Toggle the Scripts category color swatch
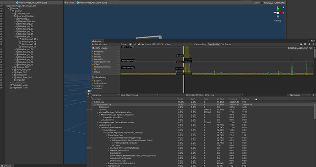Screen dimensions: 316x167 93,54
